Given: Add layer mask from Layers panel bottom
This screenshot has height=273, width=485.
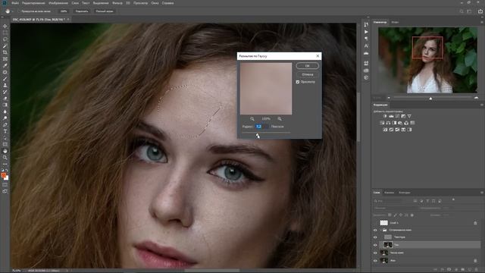Looking at the screenshot, I should point(449,269).
